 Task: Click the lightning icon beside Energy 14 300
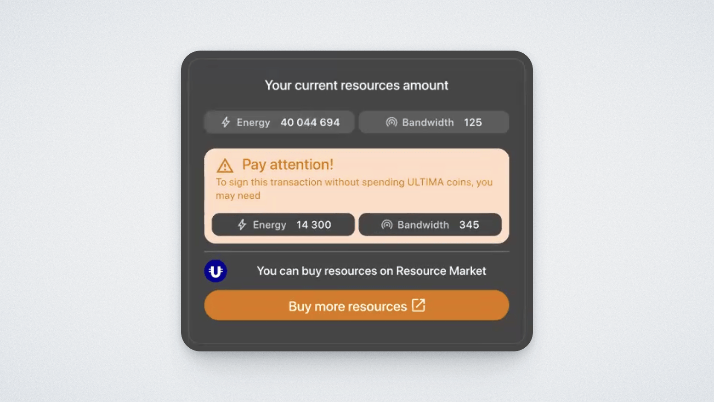pyautogui.click(x=242, y=225)
